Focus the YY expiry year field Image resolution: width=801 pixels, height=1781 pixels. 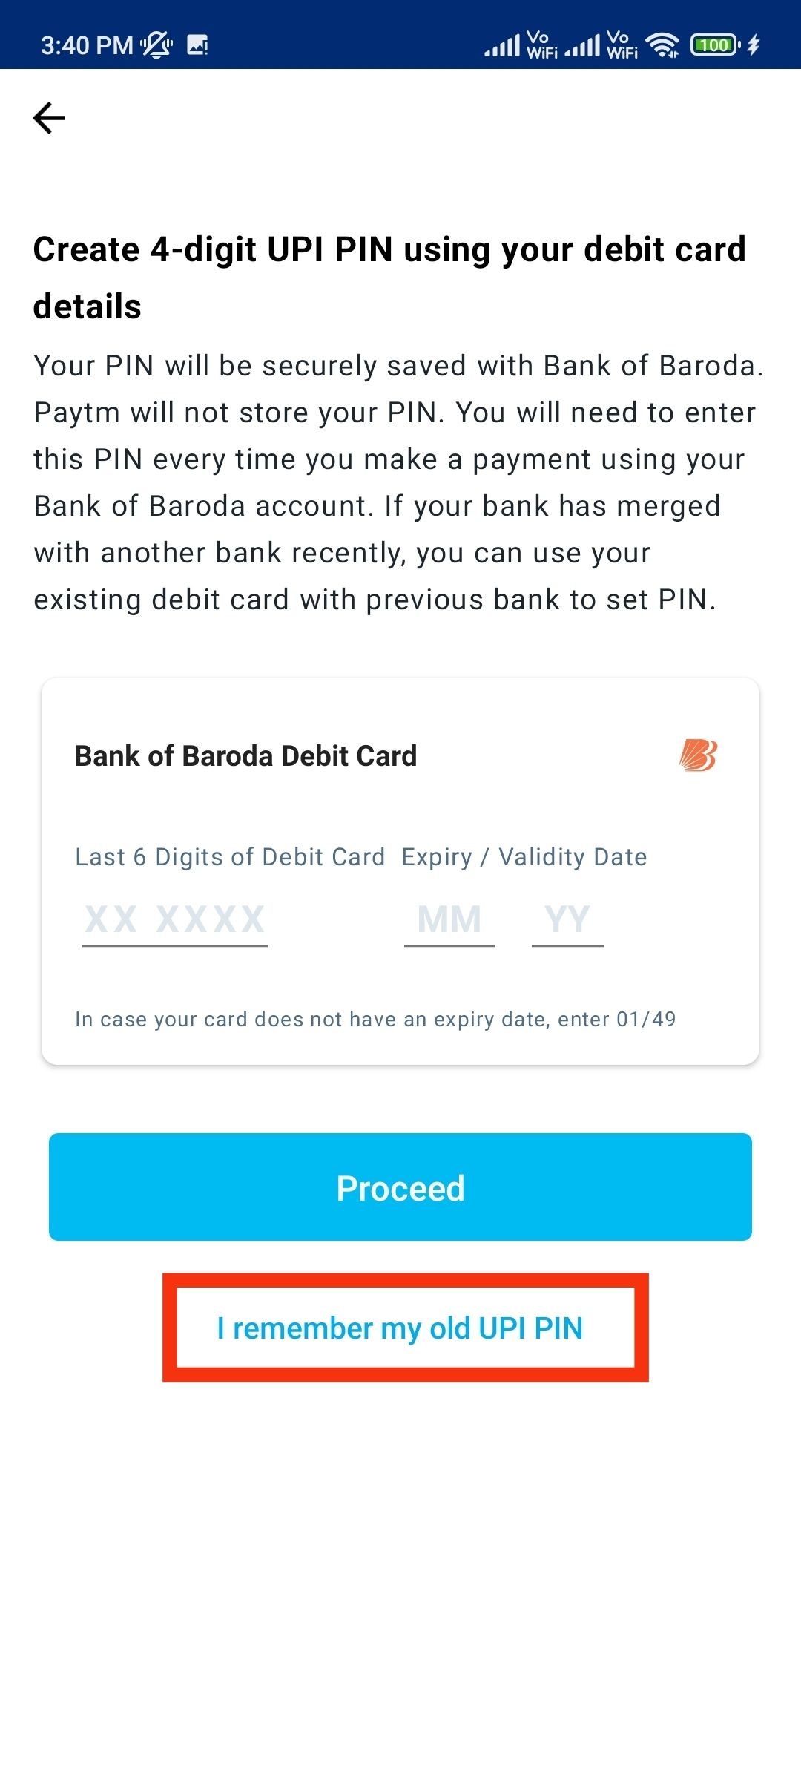point(567,920)
